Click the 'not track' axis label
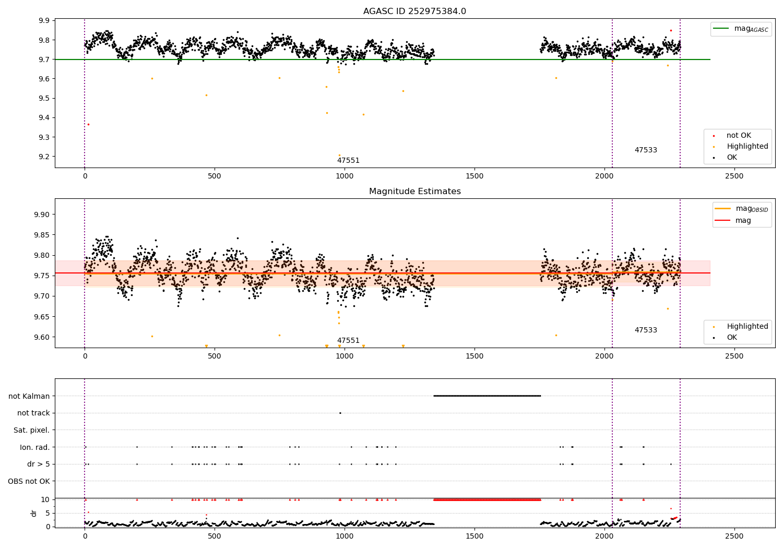 click(x=33, y=413)
